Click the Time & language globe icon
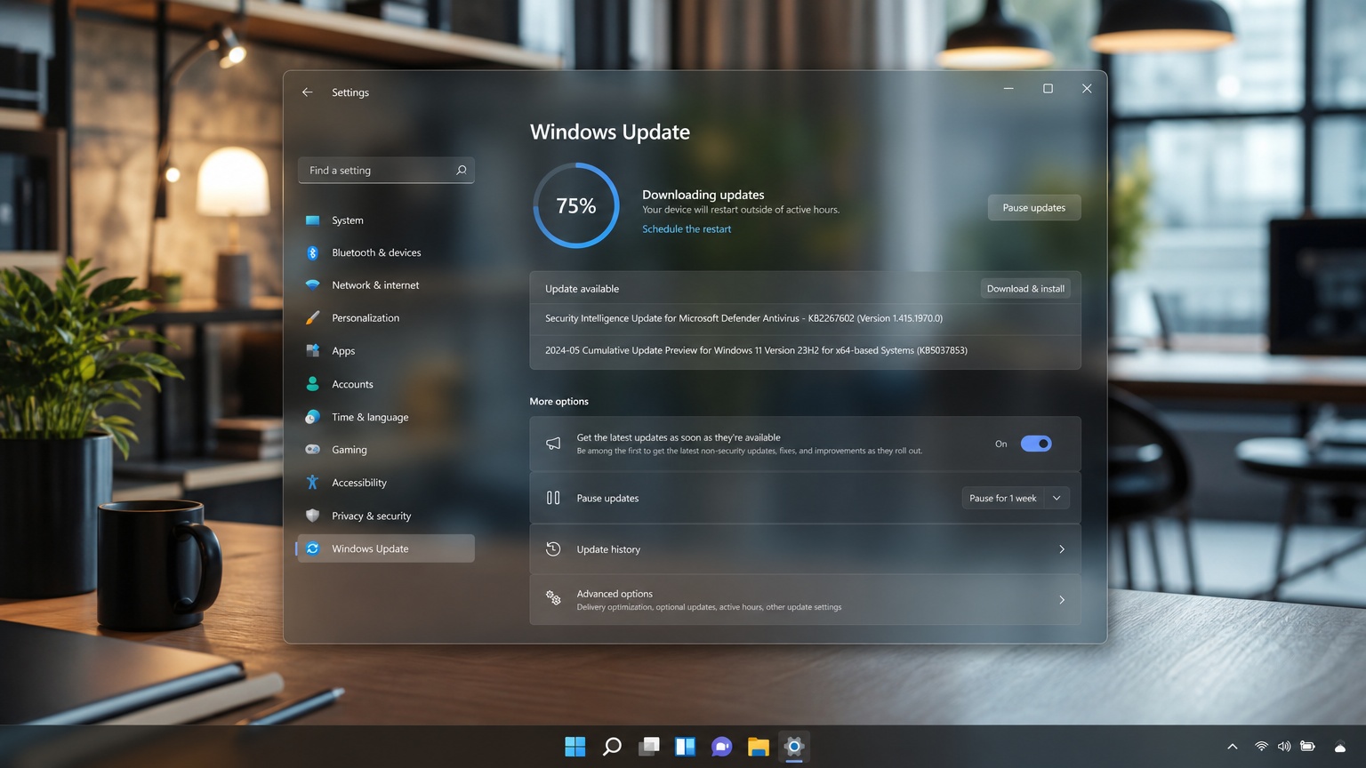 [312, 417]
